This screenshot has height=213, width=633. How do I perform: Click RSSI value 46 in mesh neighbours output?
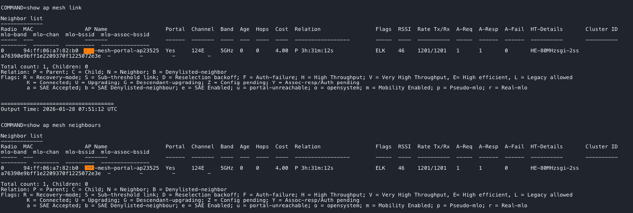click(401, 168)
